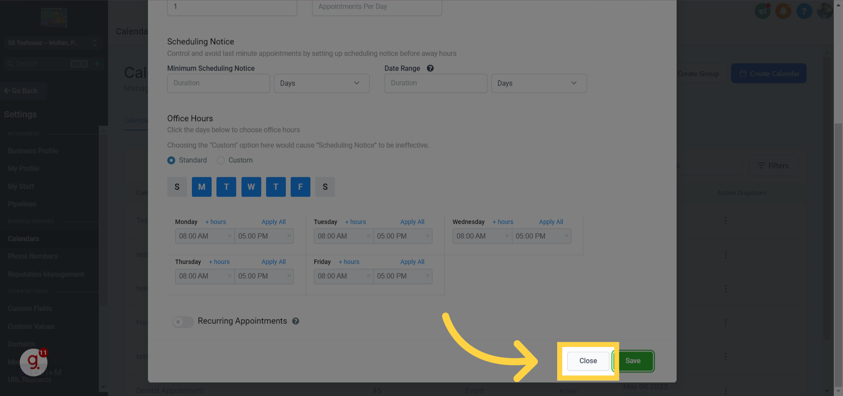Click the sidebar Search box
This screenshot has height=396, width=843.
[46, 64]
